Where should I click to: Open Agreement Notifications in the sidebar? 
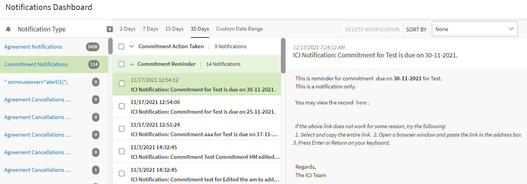click(33, 47)
